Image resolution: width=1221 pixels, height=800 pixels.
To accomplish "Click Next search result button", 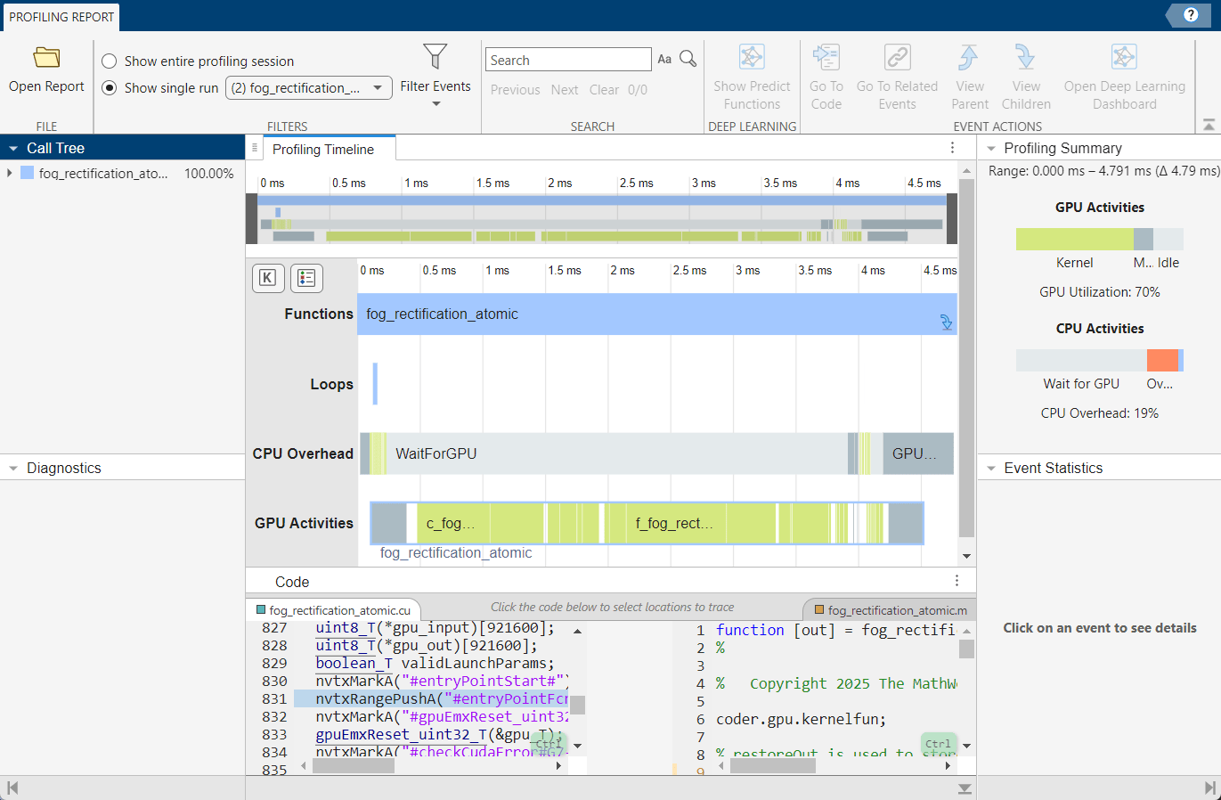I will pyautogui.click(x=565, y=90).
